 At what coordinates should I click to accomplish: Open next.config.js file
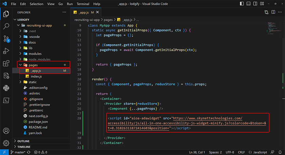(x=41, y=116)
